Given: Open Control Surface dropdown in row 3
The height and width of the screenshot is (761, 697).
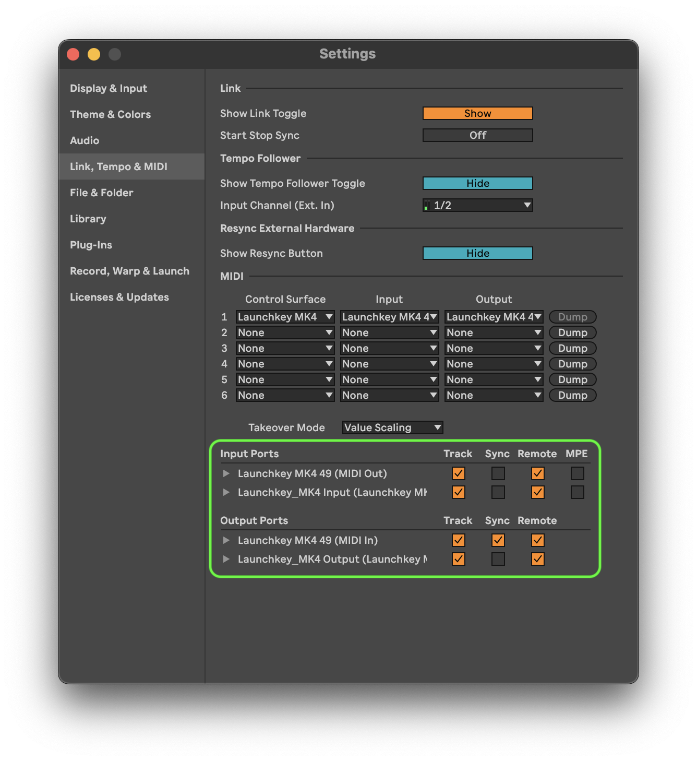Looking at the screenshot, I should click(285, 348).
